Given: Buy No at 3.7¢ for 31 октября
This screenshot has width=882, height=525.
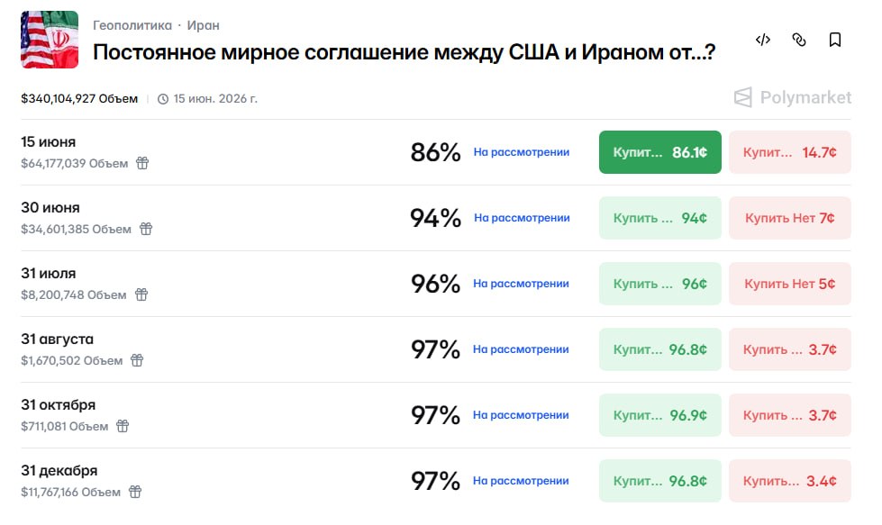Looking at the screenshot, I should [790, 415].
